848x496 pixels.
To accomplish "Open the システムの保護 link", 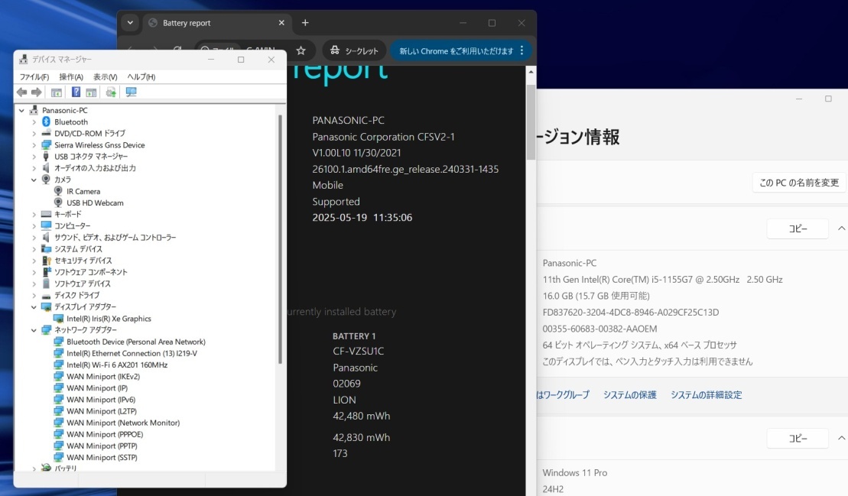I will 629,395.
